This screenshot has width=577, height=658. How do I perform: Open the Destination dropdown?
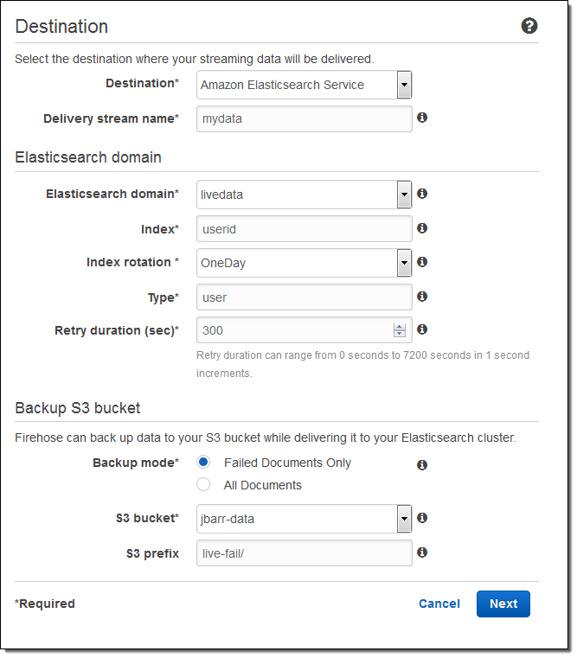coord(404,85)
